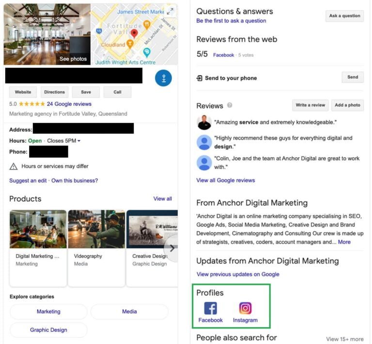Click View 15+ more link
Viewport: 372px width, 344px height.
345,339
